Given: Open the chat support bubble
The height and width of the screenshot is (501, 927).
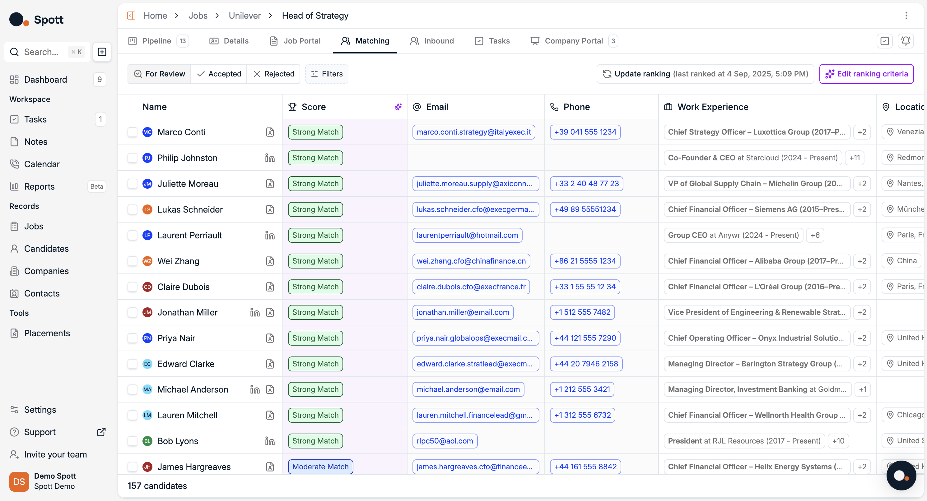Looking at the screenshot, I should [901, 476].
